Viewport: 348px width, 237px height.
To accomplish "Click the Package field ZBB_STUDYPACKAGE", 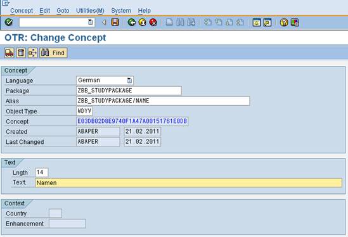I will pyautogui.click(x=129, y=91).
